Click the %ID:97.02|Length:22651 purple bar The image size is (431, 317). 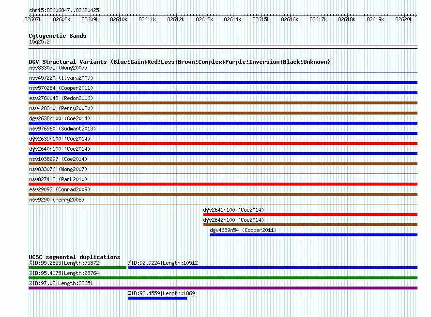(x=223, y=288)
